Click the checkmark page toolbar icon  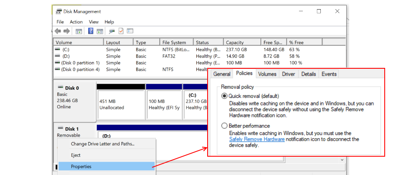click(121, 31)
